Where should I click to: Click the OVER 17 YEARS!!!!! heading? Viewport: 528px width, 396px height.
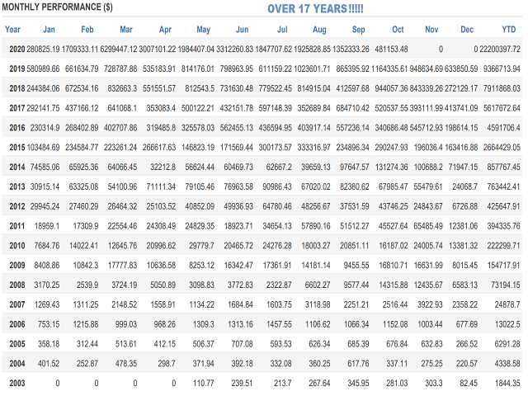[x=315, y=8]
